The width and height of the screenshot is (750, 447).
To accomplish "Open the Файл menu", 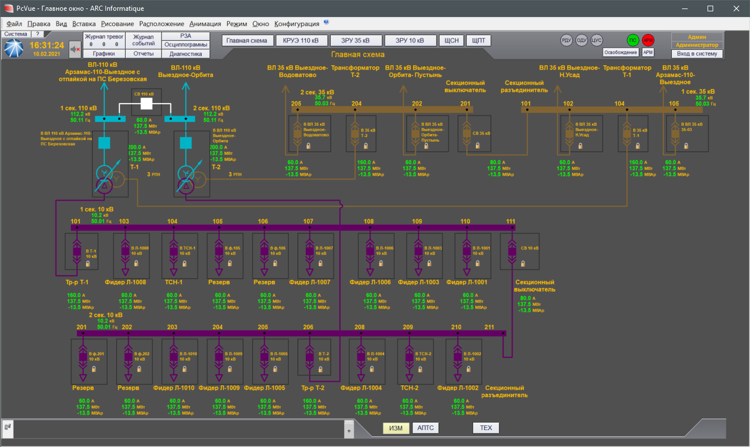I will coord(15,24).
